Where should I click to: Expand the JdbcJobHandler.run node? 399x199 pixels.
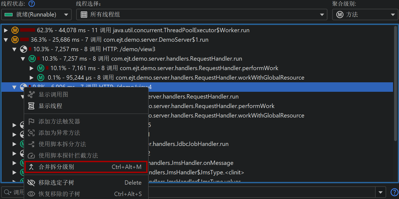[x=15, y=144]
